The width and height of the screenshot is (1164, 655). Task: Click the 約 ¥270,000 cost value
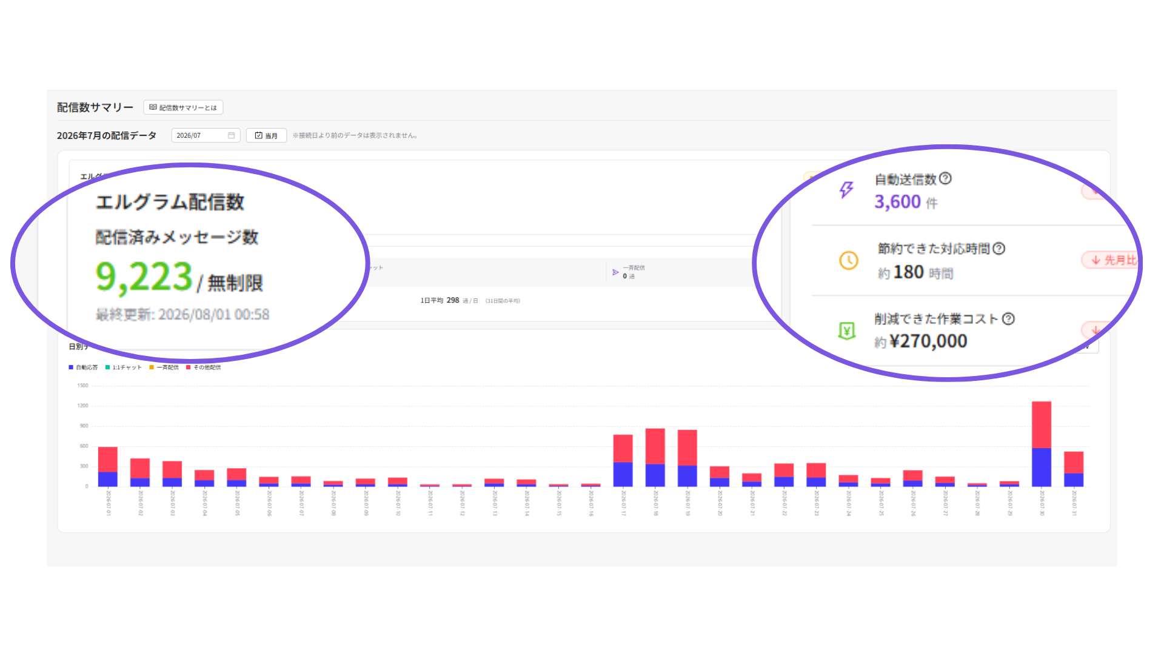point(921,341)
